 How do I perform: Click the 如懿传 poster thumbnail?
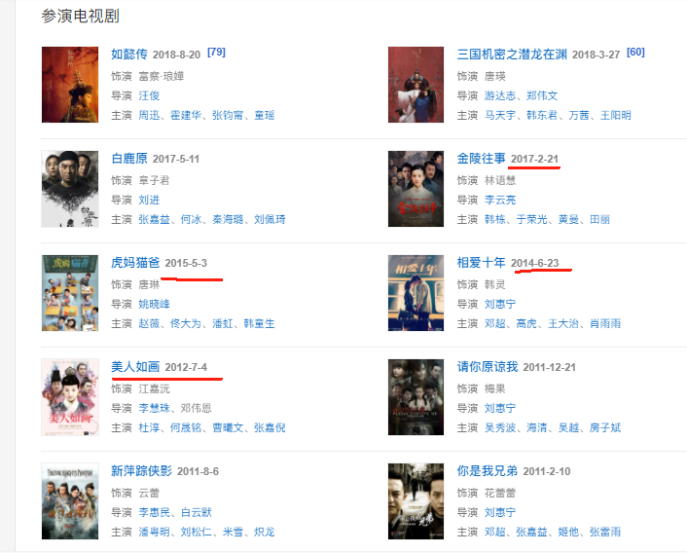tap(70, 85)
